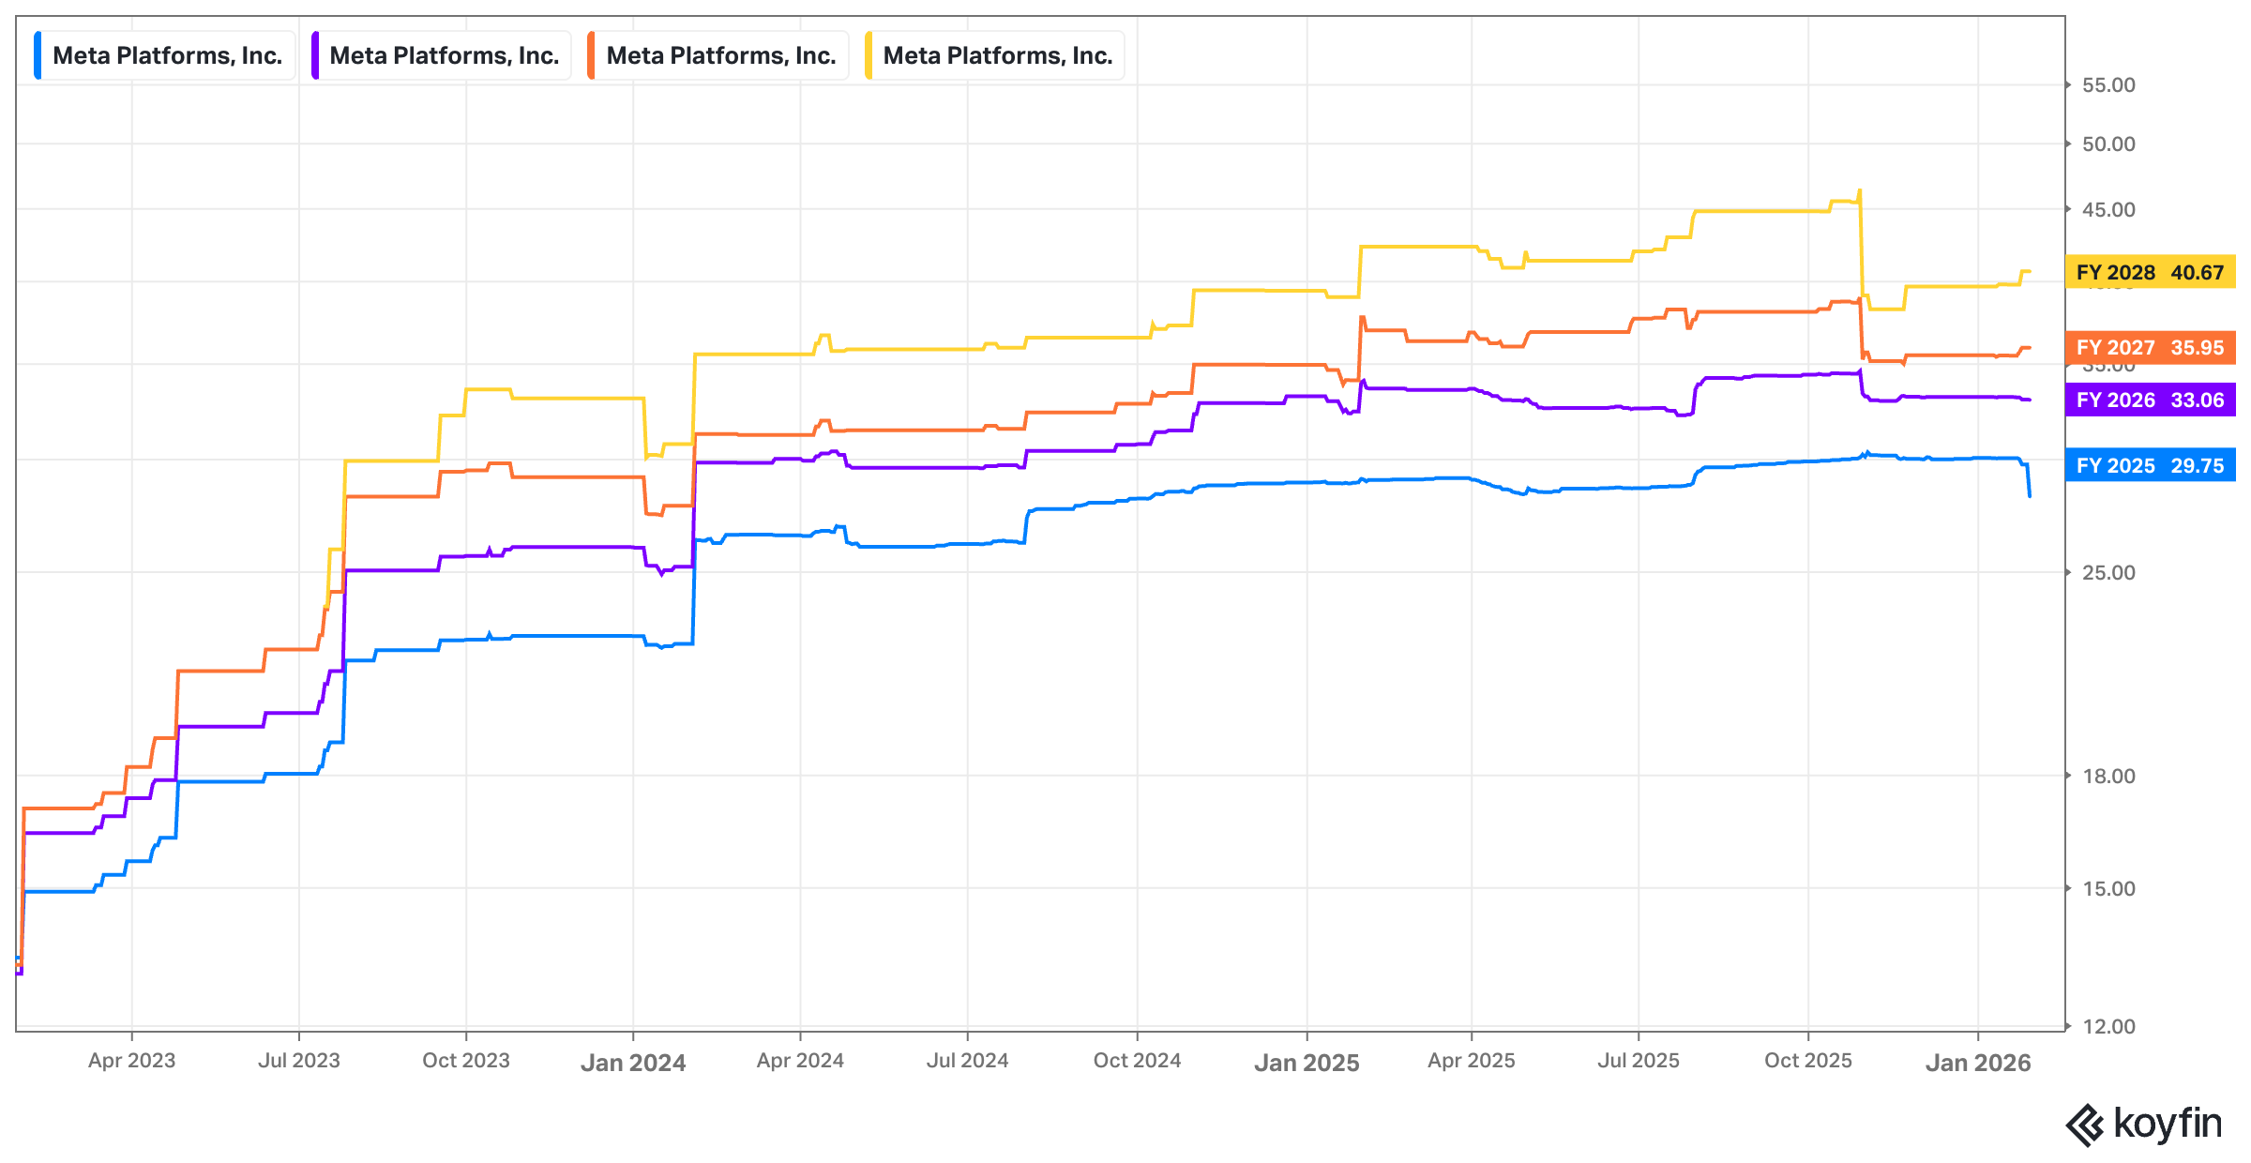Click the koyfin wordmark text
This screenshot has width=2251, height=1163.
tap(2168, 1123)
